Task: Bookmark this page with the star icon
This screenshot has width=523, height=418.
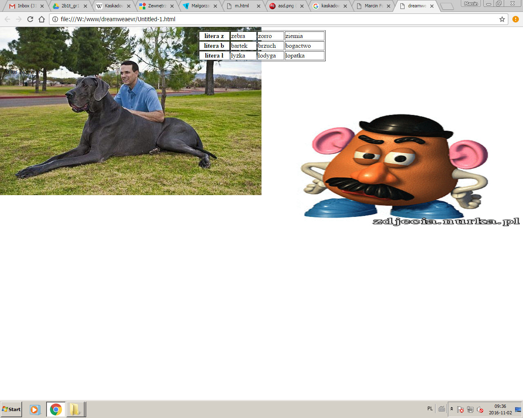Action: [x=502, y=19]
